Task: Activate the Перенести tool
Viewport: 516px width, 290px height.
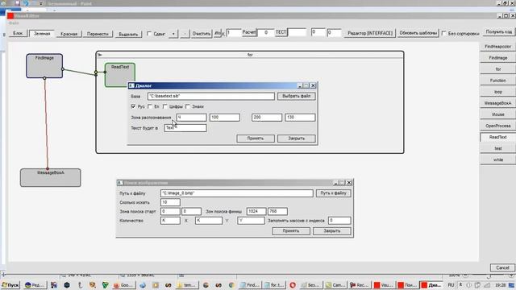Action: pos(98,34)
